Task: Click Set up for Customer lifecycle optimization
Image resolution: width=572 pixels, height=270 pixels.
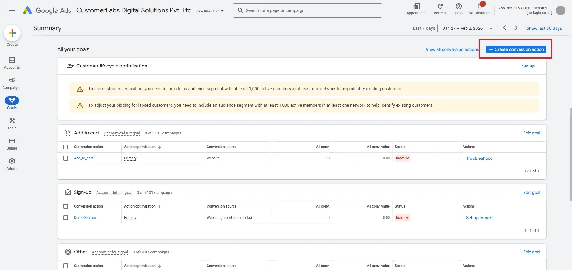Action: pyautogui.click(x=528, y=66)
